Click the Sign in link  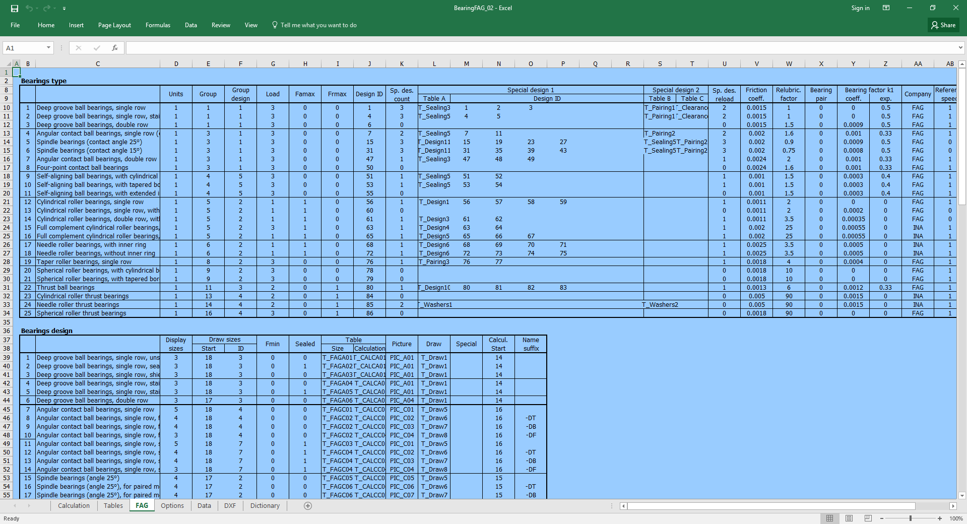click(x=860, y=8)
